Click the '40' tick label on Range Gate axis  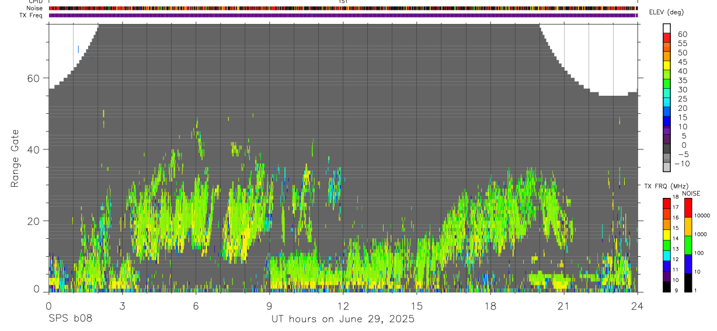coord(34,149)
